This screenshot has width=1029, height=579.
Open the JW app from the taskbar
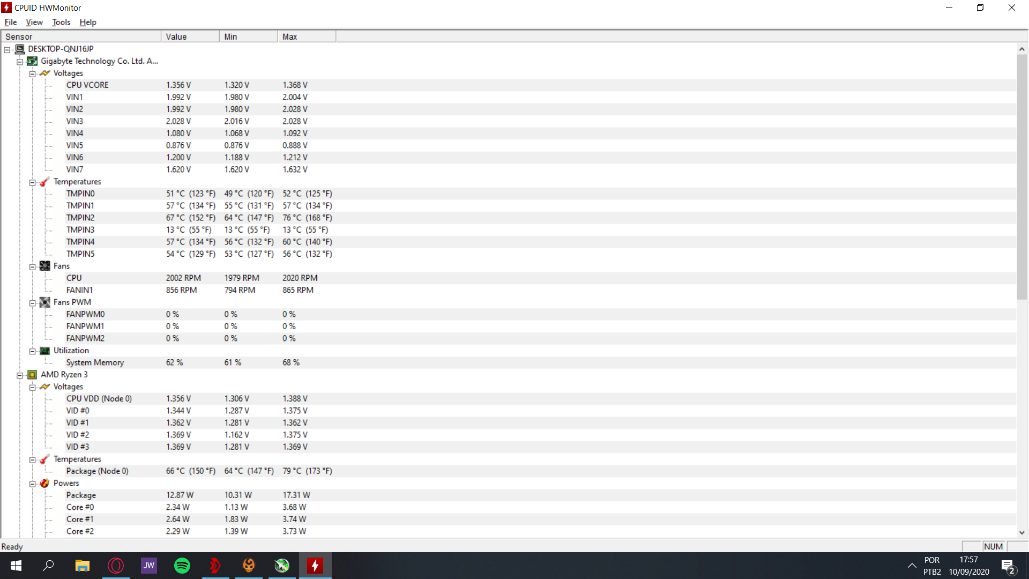click(149, 566)
